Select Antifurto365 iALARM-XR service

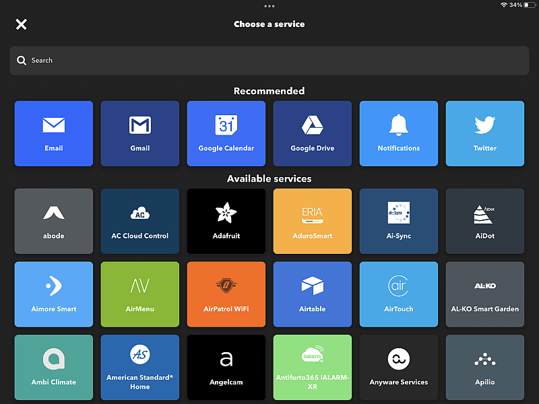(x=313, y=368)
